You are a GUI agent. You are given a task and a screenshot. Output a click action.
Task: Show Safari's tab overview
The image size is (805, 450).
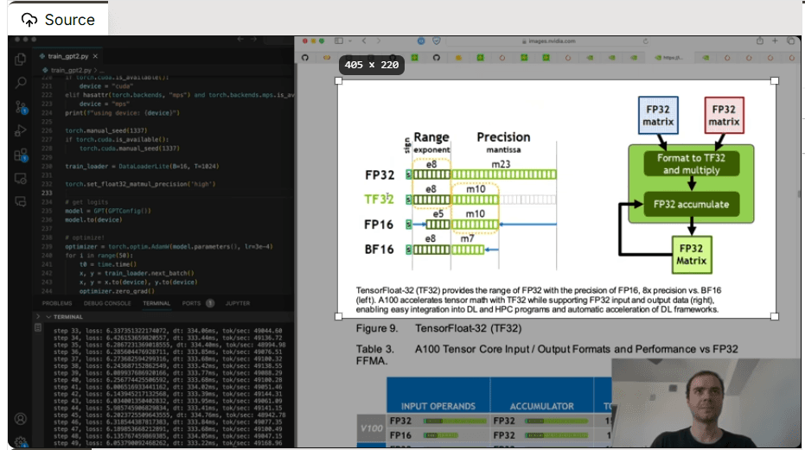(790, 41)
